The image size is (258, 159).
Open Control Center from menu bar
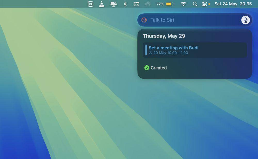pos(205,4)
